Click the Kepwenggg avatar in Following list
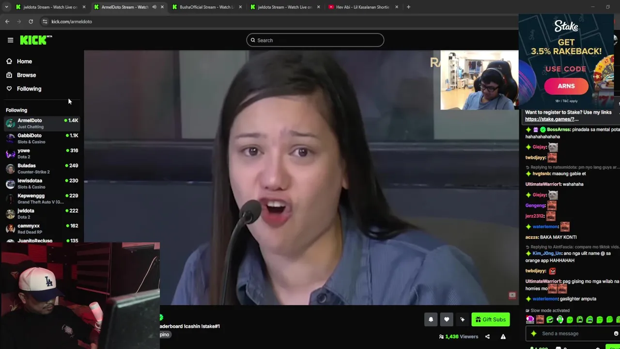620x349 pixels. [x=10, y=198]
